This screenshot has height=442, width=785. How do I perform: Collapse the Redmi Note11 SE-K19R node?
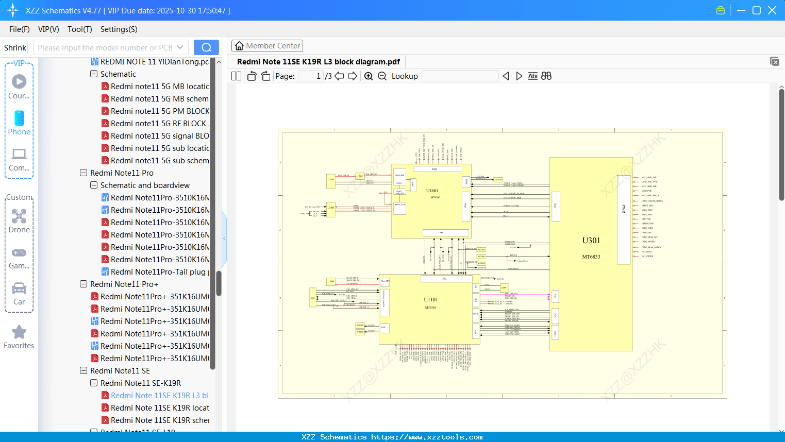point(94,383)
